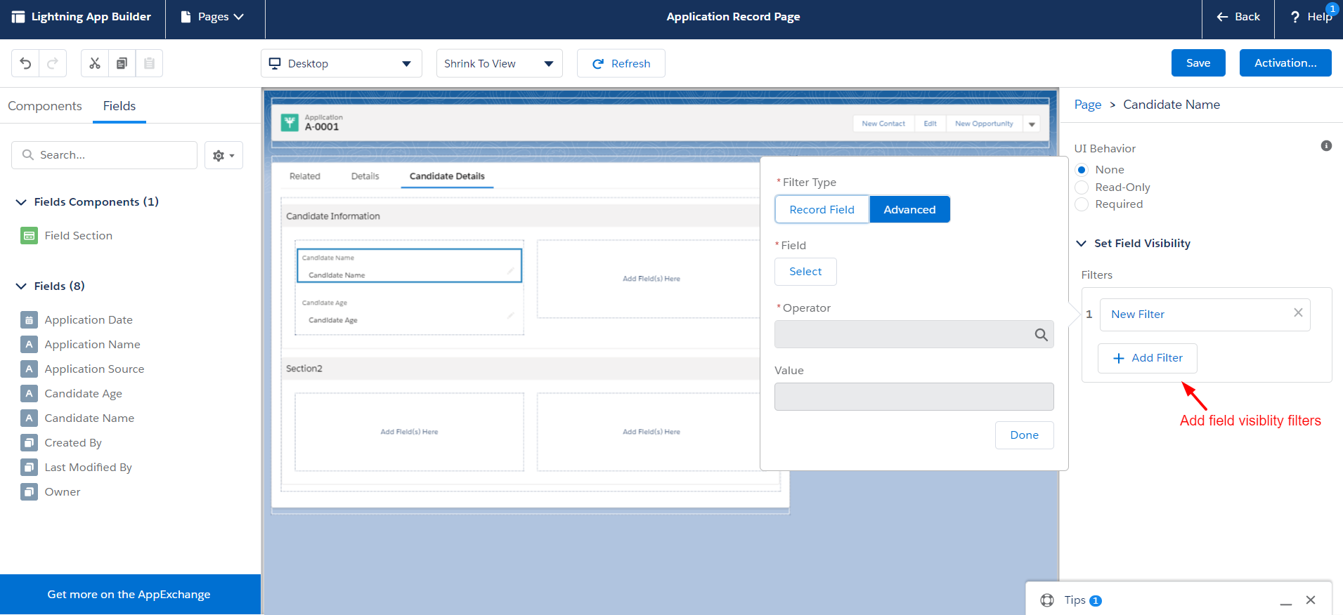
Task: Select the Candidate Age field on canvas
Action: point(409,312)
